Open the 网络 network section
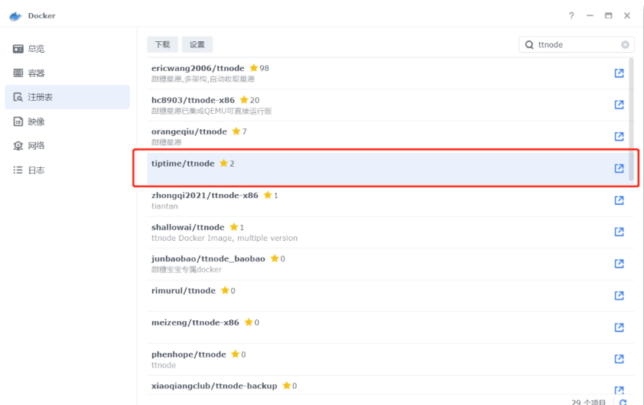The height and width of the screenshot is (405, 644). click(37, 146)
